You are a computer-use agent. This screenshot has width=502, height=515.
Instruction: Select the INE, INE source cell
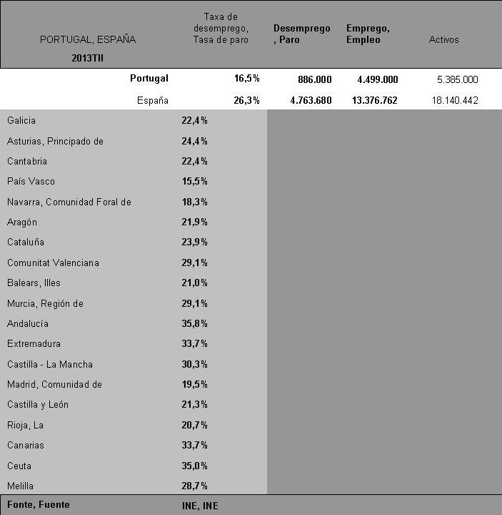(200, 506)
